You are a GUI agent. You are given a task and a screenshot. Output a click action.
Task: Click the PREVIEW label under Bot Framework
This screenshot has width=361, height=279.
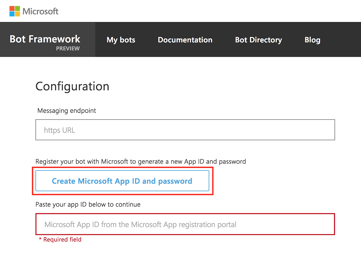(x=68, y=49)
